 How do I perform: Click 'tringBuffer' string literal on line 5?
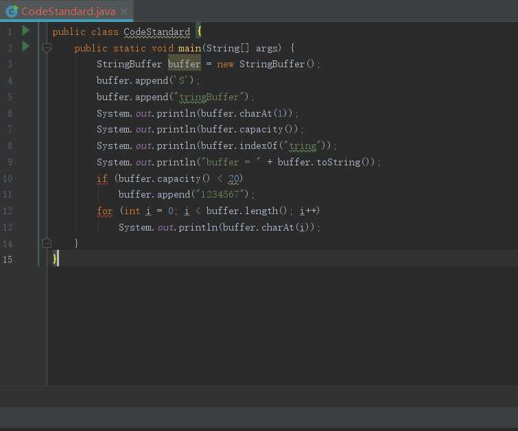coord(209,97)
